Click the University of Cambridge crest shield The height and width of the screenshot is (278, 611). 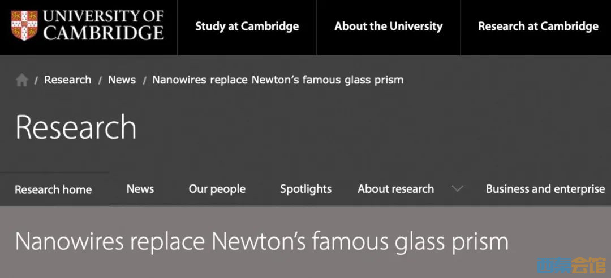(24, 26)
